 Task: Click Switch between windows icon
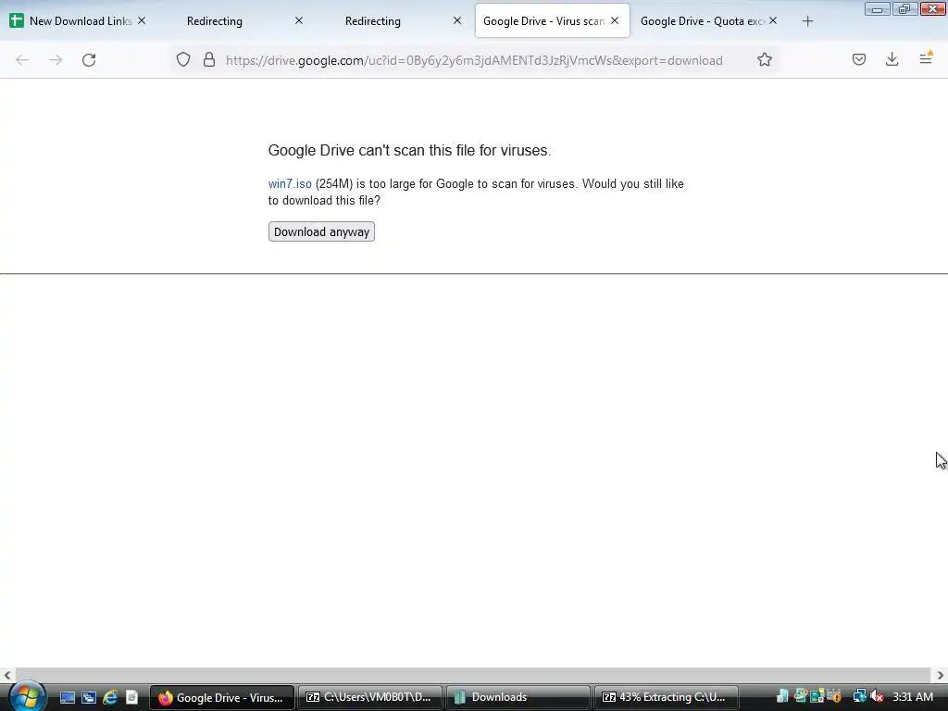(x=89, y=697)
